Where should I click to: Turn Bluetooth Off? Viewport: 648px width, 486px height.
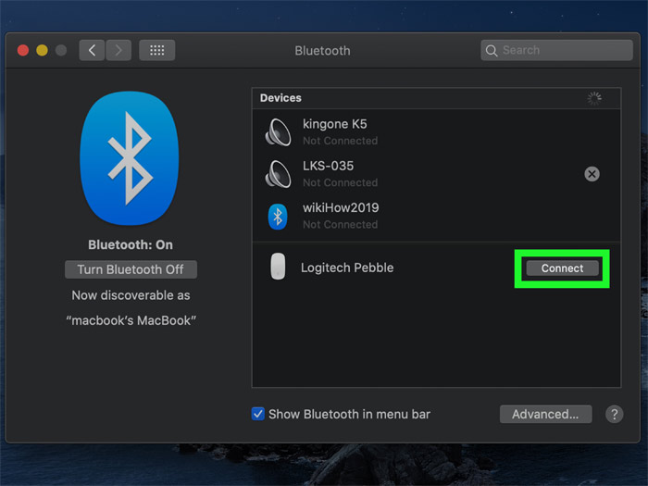point(131,269)
